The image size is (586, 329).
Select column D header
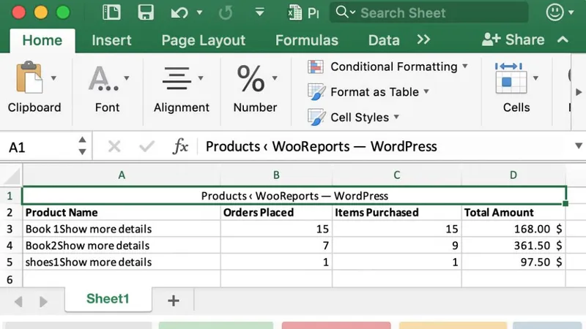pyautogui.click(x=513, y=175)
